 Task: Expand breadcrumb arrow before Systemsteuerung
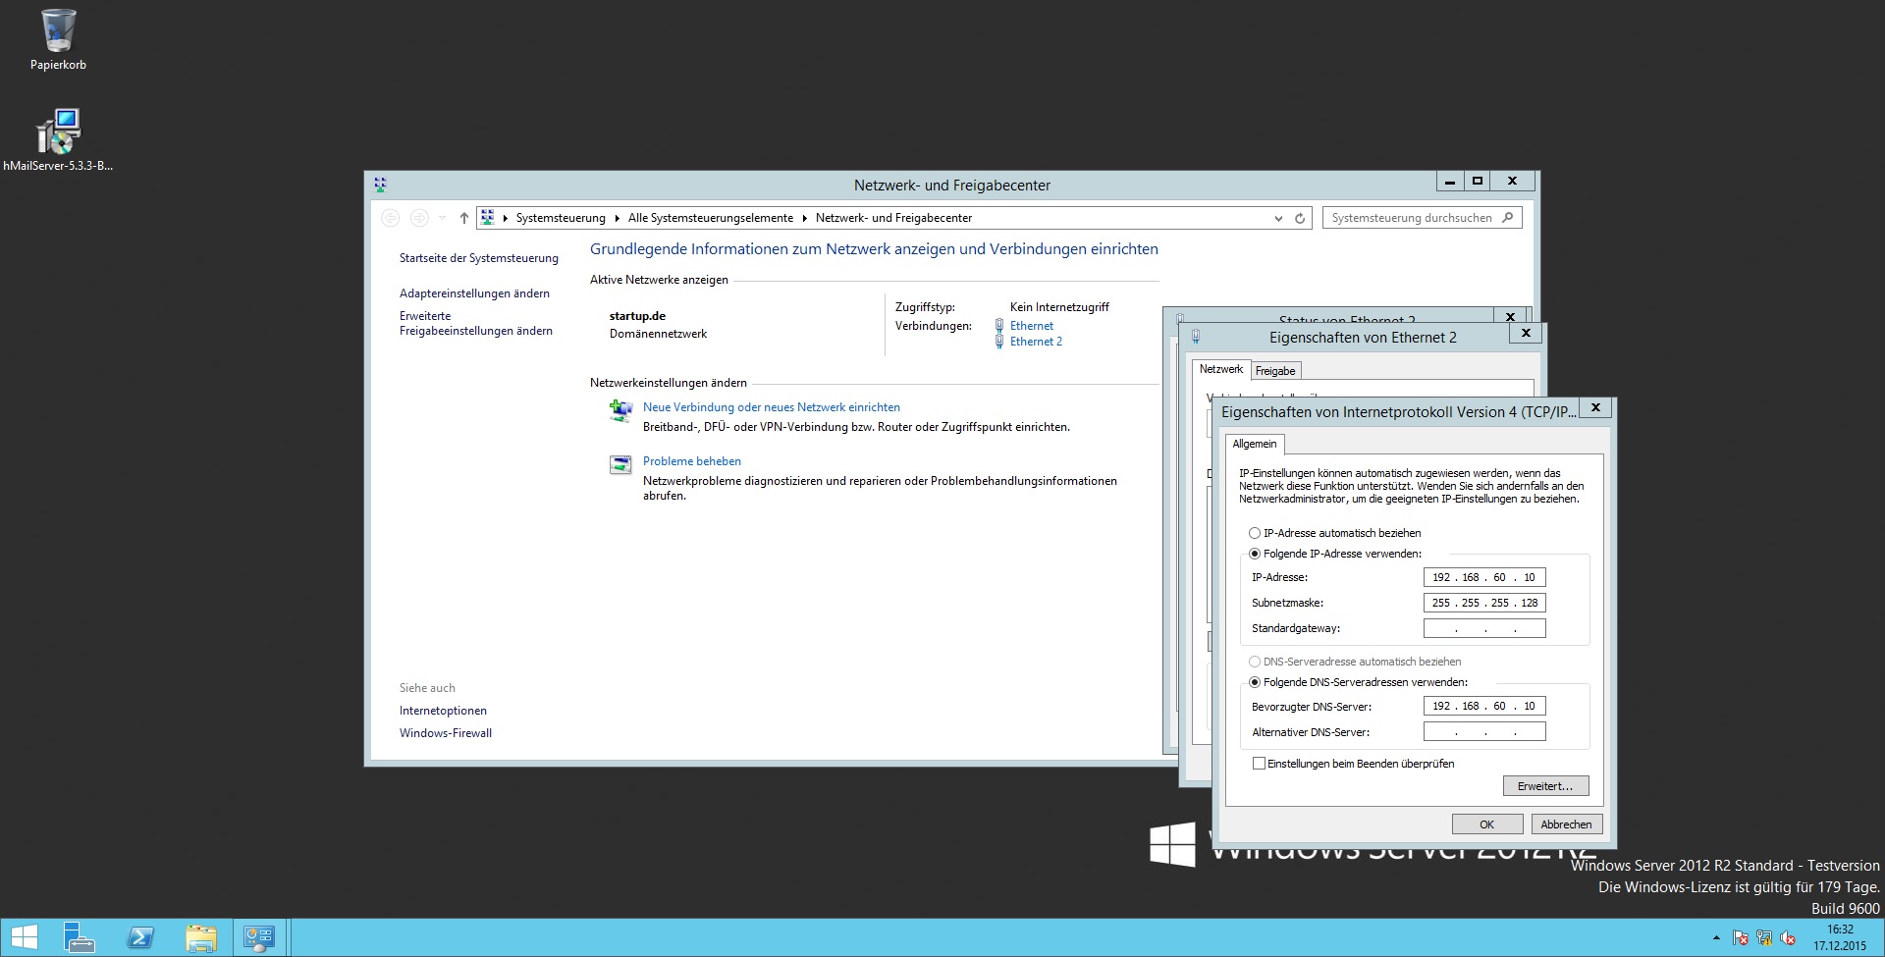coord(506,218)
